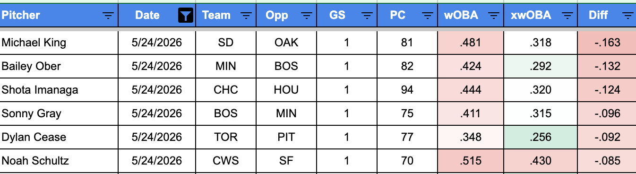
Task: Open the PC column filter icon
Action: pos(428,16)
